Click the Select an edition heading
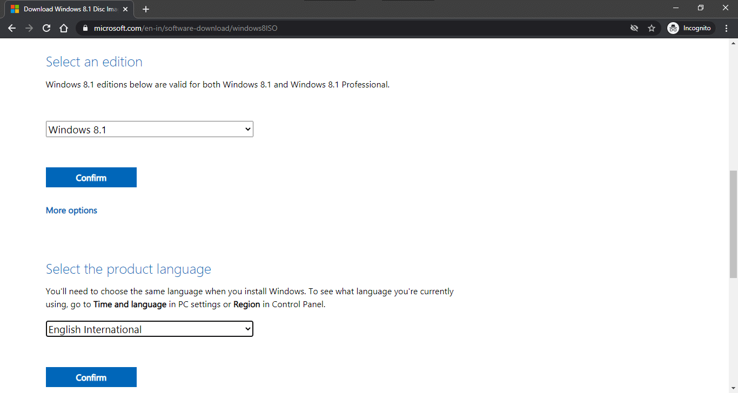Image resolution: width=738 pixels, height=393 pixels. [x=94, y=62]
